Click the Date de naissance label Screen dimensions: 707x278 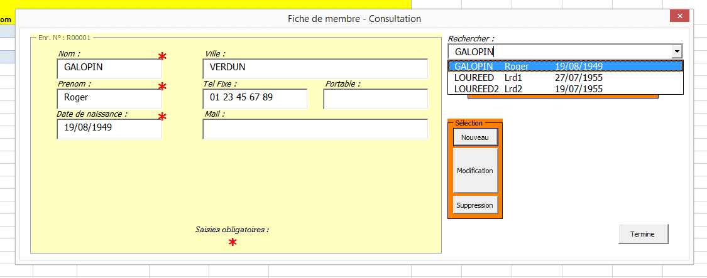coord(92,114)
